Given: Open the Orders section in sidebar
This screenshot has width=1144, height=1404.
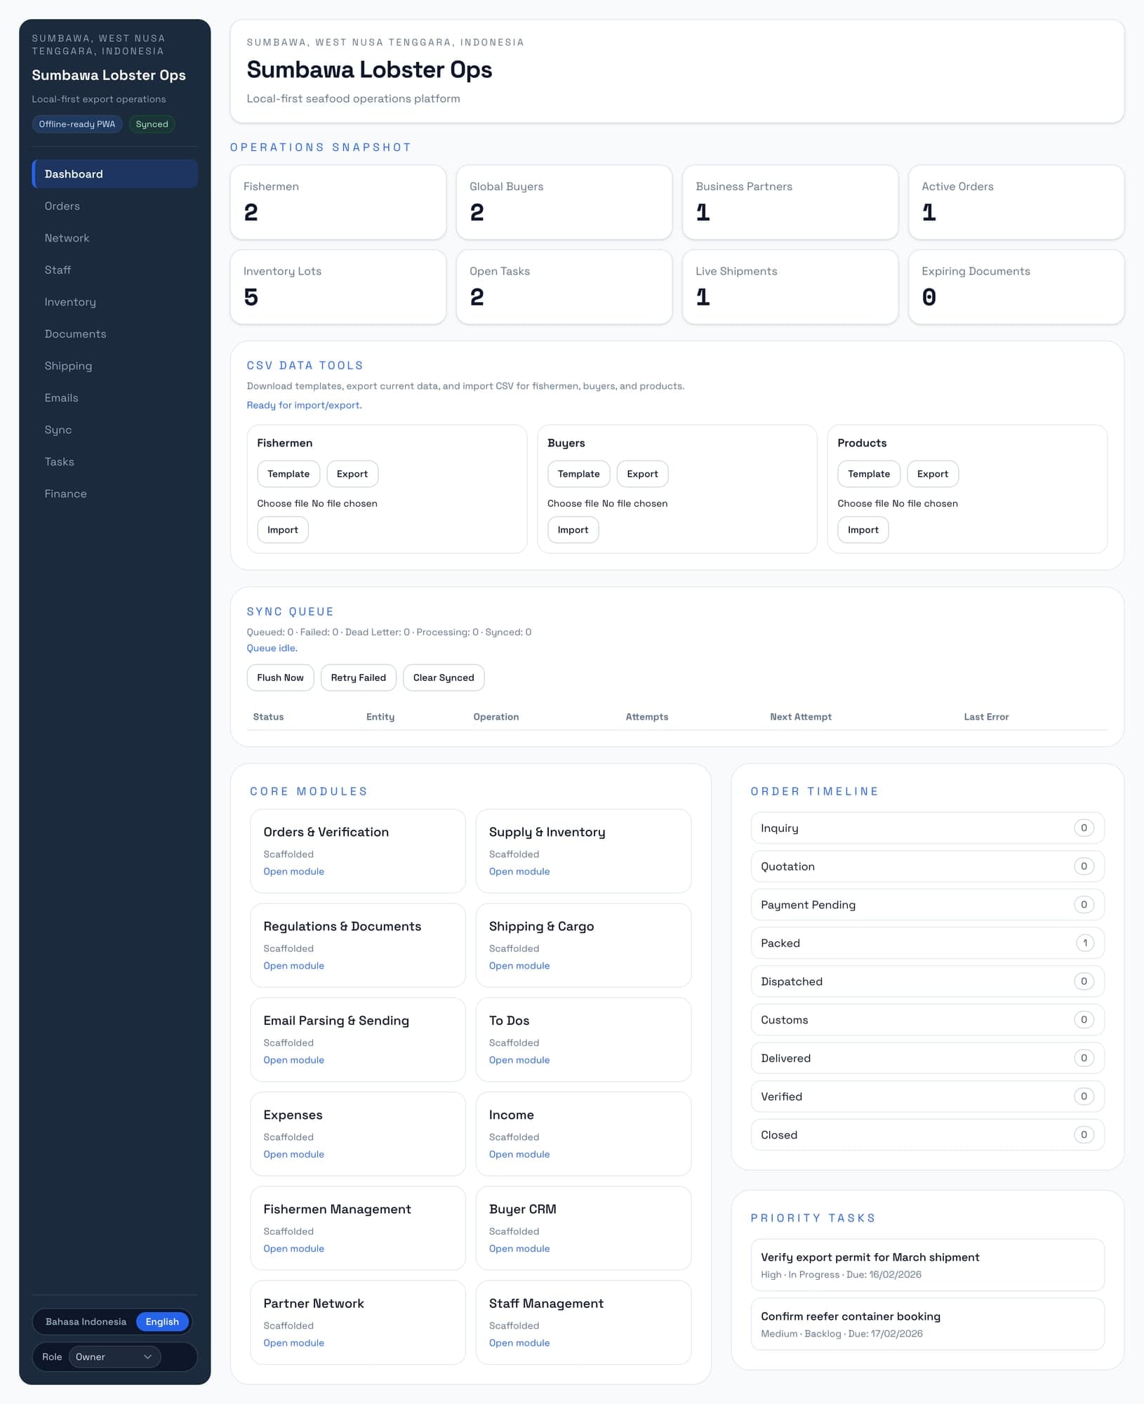Looking at the screenshot, I should tap(62, 206).
